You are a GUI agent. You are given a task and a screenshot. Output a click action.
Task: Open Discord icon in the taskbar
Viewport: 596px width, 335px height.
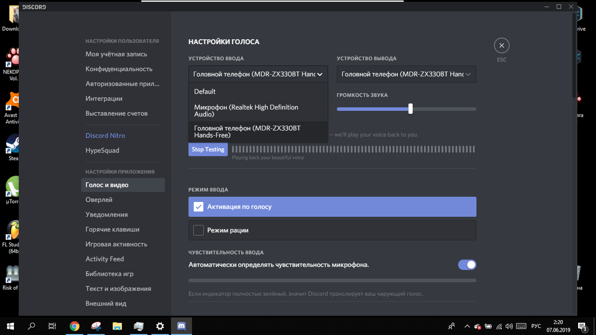(181, 326)
